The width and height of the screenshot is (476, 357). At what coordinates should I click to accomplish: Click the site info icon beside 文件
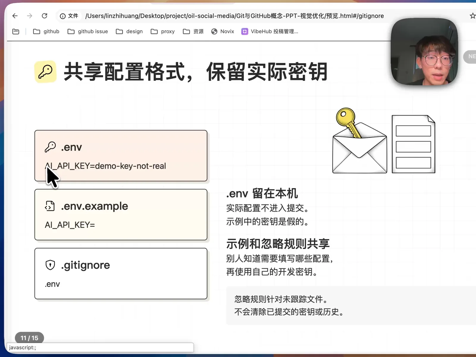click(62, 16)
